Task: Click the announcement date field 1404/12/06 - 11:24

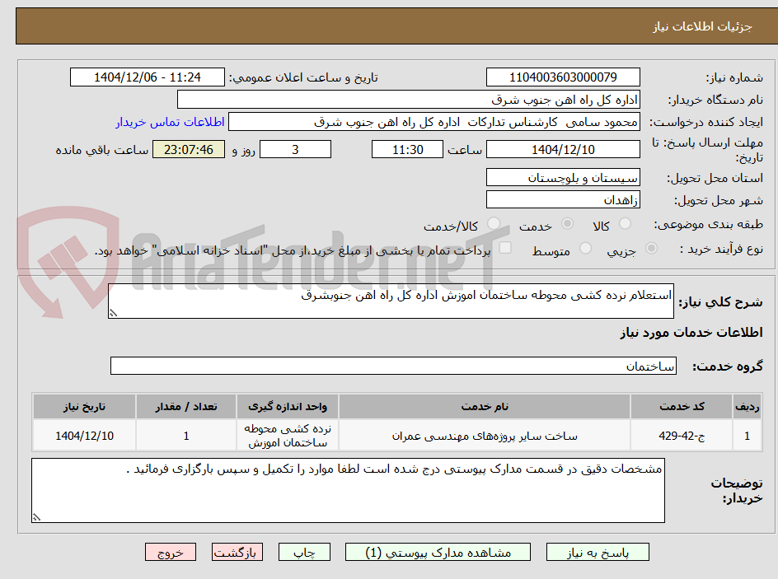Action: [x=148, y=77]
